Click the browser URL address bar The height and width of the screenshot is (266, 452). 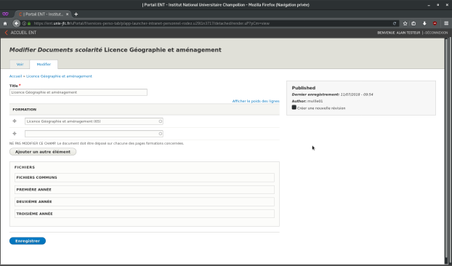(x=211, y=23)
